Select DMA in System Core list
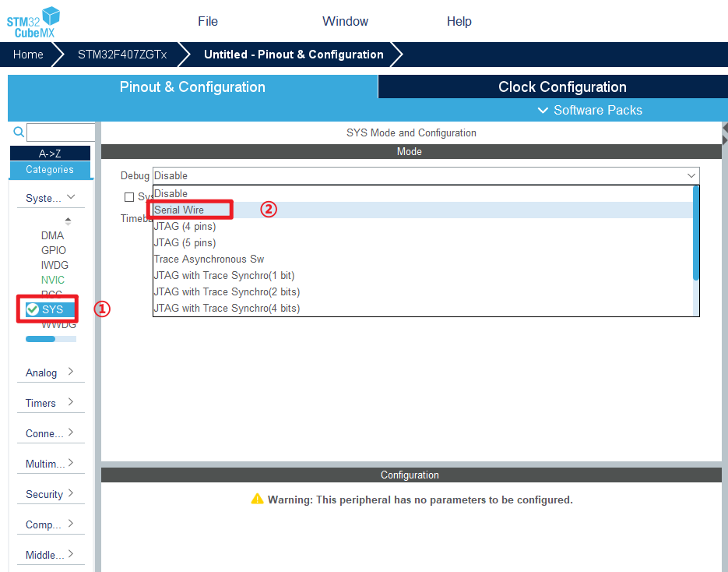Image resolution: width=728 pixels, height=572 pixels. tap(52, 235)
